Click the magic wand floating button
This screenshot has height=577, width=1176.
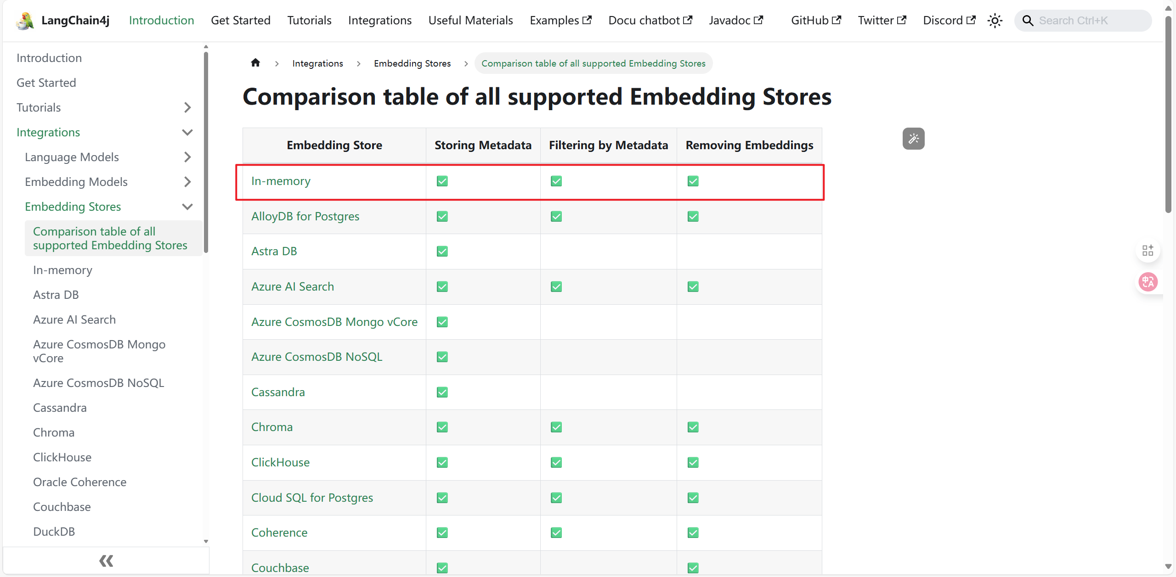(x=913, y=139)
